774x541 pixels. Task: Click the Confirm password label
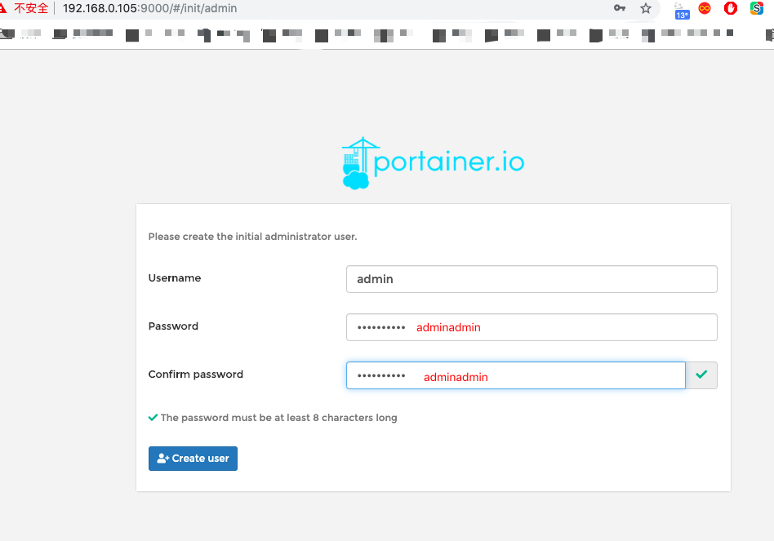click(x=196, y=375)
